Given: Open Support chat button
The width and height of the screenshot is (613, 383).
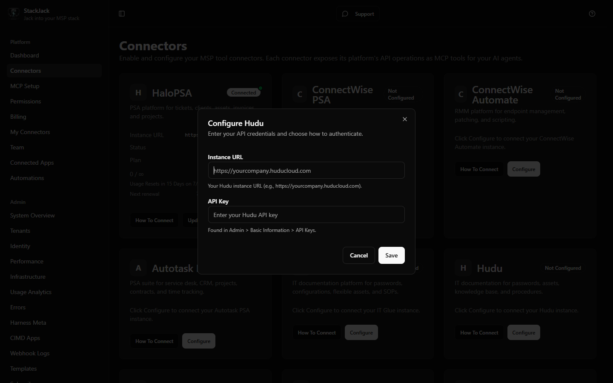Looking at the screenshot, I should point(358,14).
